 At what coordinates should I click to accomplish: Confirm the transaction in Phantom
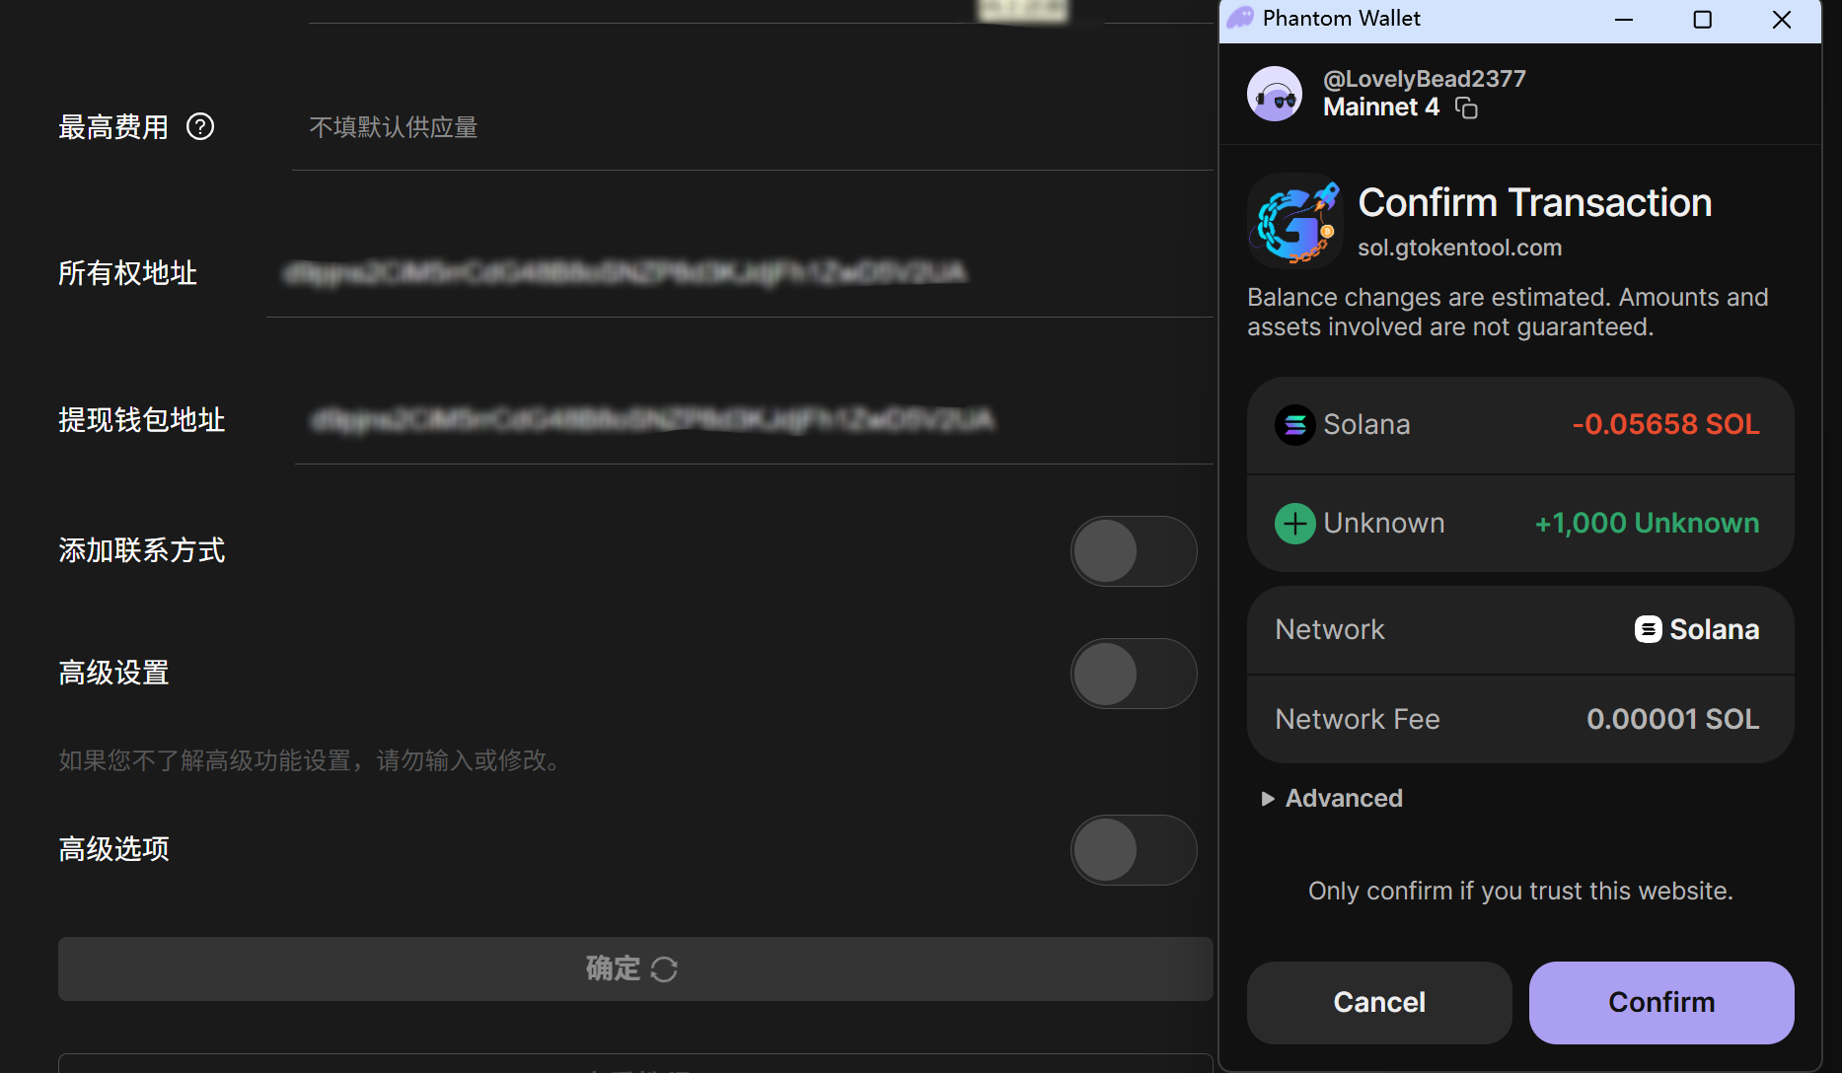pos(1660,1002)
